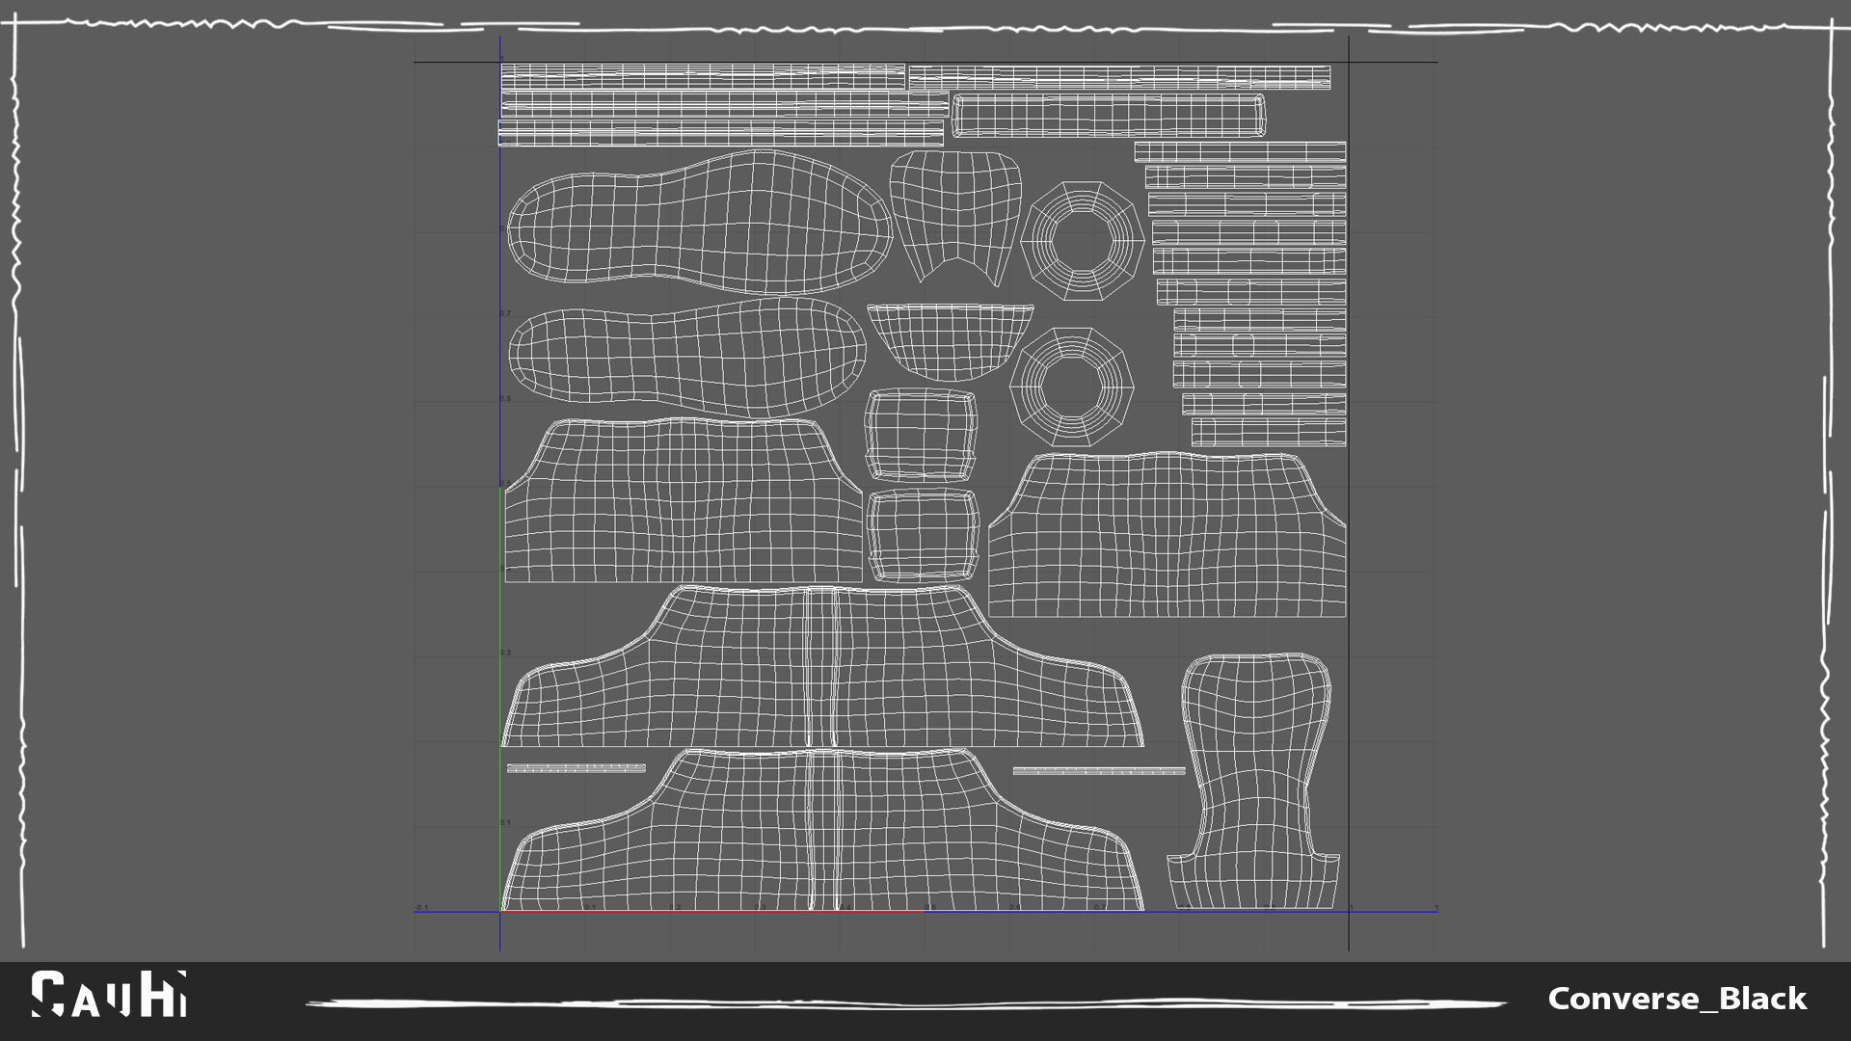Select the small thin strip at lower left

click(576, 768)
